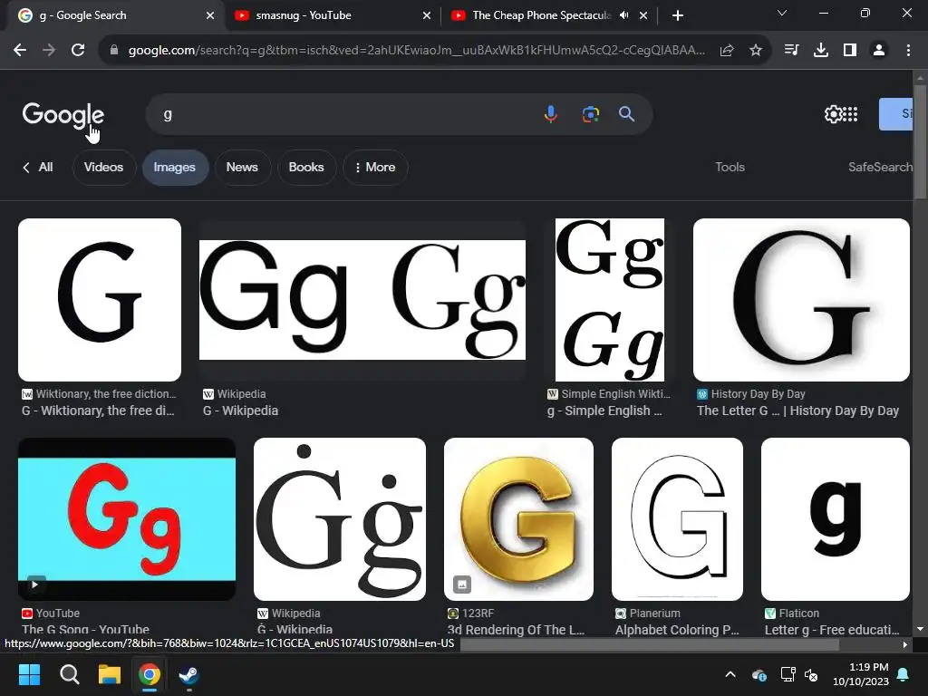
Task: Click the address bar URL
Action: coord(416,51)
